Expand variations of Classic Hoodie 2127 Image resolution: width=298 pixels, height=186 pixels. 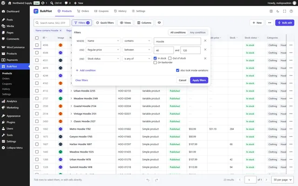(71, 121)
